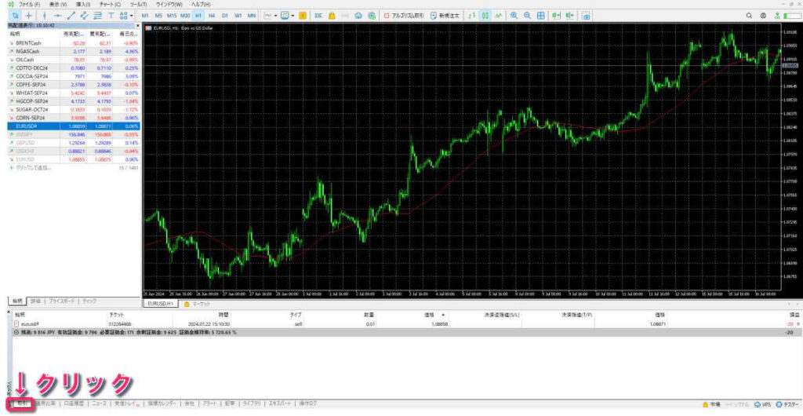Open the search magnifier at top right
This screenshot has width=803, height=416.
point(749,15)
